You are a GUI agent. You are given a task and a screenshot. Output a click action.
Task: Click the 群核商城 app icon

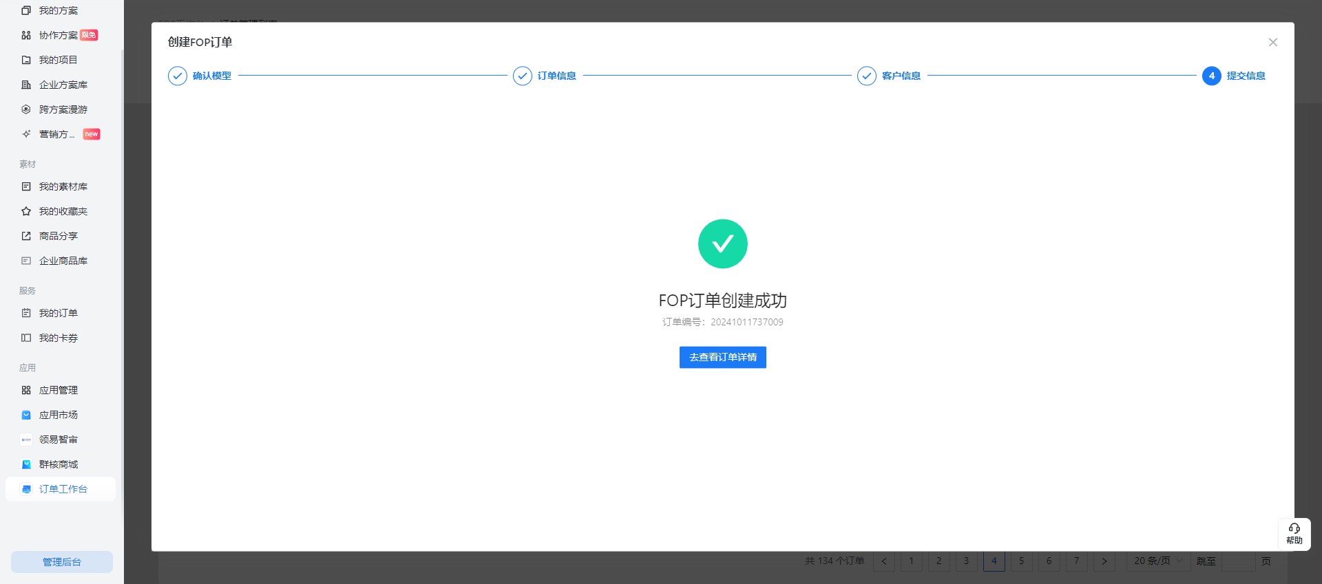coord(26,464)
